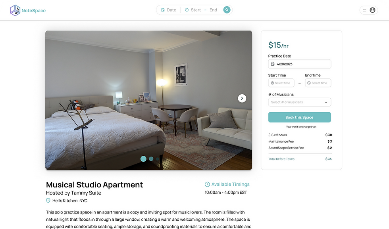Show next photo with right arrow
Screen dimensions: 389x229
(242, 98)
